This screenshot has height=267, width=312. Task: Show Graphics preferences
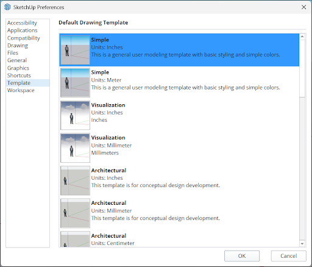coord(18,68)
